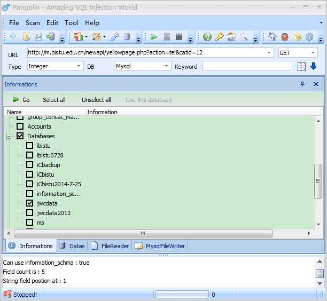Screen dimensions: 327x301
Task: Open the Type Integer dropdown
Action: coord(79,66)
